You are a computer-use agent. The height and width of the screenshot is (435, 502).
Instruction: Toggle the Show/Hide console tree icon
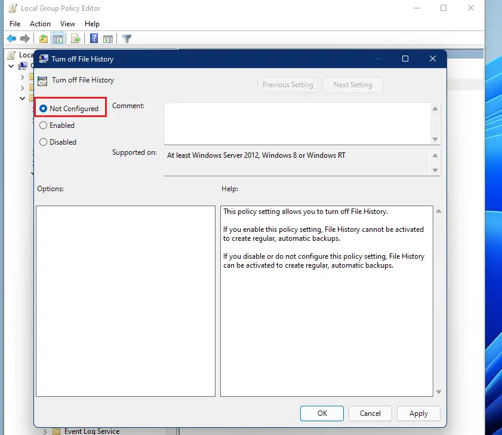[x=58, y=39]
